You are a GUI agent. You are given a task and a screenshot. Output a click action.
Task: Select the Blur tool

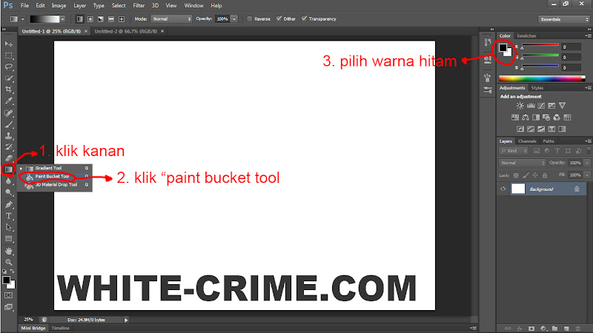[x=9, y=181]
